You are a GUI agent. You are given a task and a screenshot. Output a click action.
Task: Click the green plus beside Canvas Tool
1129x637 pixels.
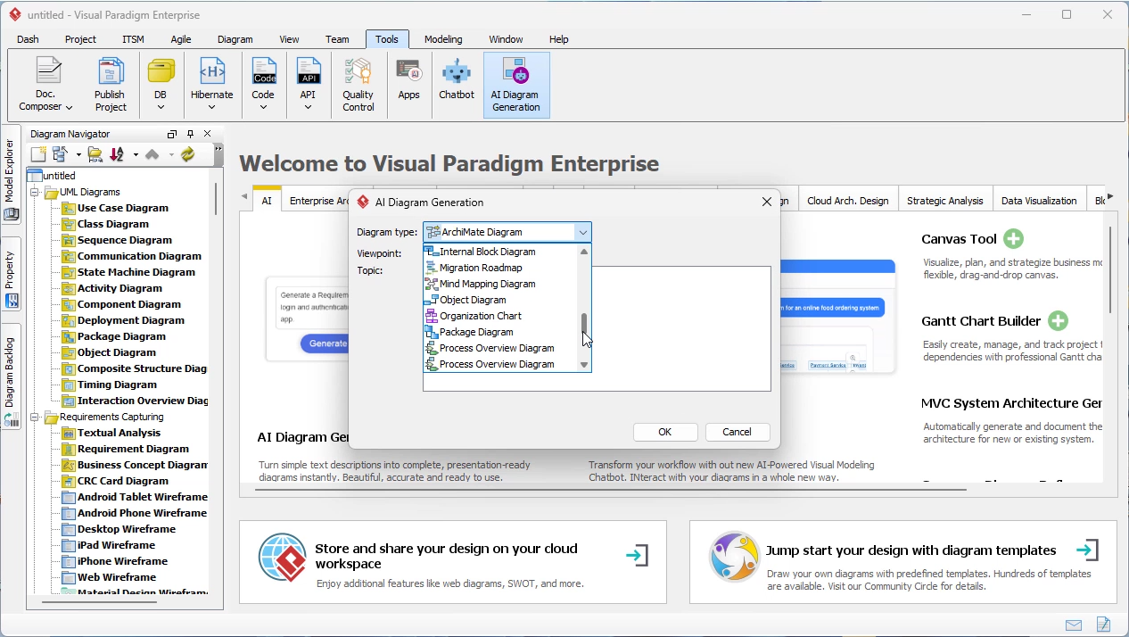click(x=1013, y=239)
